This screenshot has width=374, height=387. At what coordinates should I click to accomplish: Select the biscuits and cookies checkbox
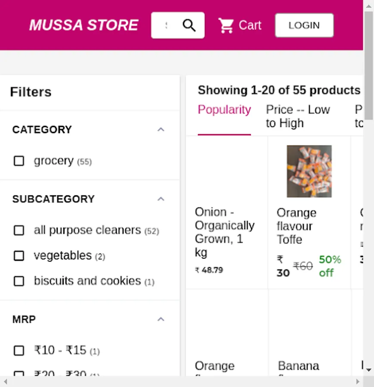point(19,281)
